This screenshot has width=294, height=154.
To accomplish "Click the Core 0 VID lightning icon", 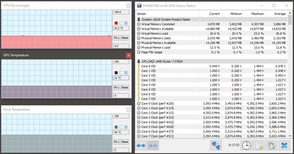I will coord(139,66).
